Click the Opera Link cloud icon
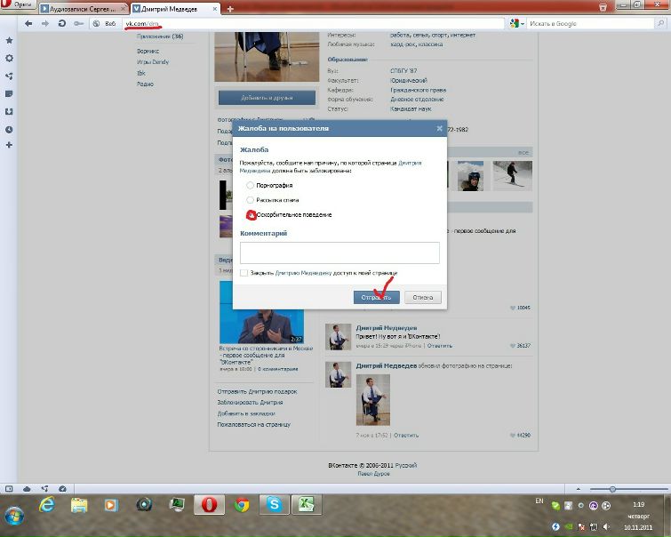 tap(27, 489)
